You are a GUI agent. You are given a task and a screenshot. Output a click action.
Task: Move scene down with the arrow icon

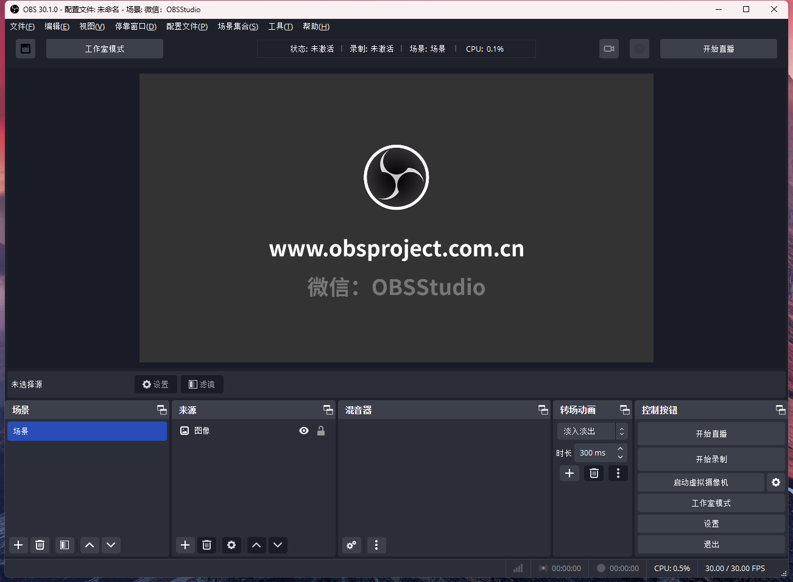click(x=111, y=545)
